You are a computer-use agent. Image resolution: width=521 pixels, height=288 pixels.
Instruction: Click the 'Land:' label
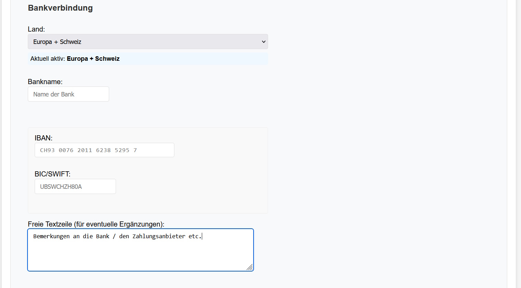point(36,30)
